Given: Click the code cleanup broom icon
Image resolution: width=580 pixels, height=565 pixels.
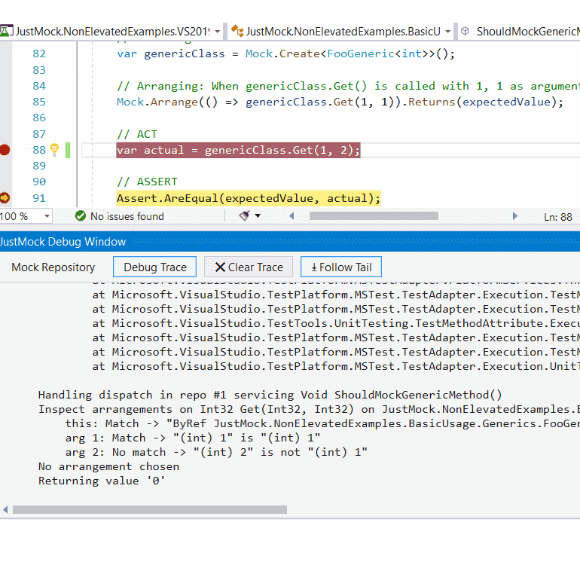Looking at the screenshot, I should 245,215.
